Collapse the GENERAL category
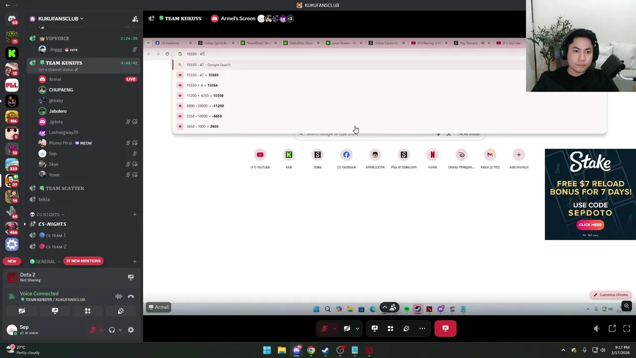Screen dimensions: 636x358 (45, 262)
